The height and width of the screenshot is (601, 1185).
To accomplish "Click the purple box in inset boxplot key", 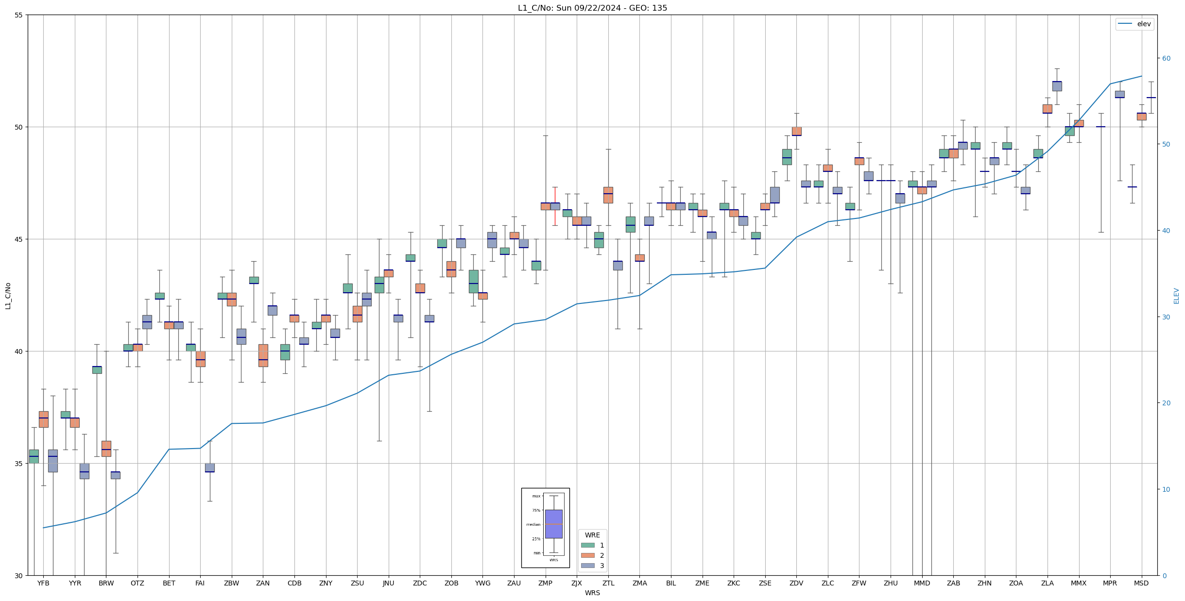I will pyautogui.click(x=553, y=524).
